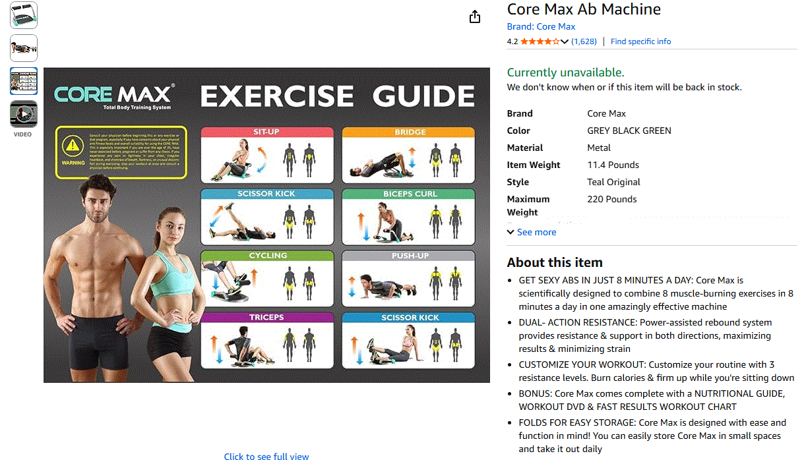Click the Core Max logo in the image
This screenshot has width=806, height=460.
115,96
